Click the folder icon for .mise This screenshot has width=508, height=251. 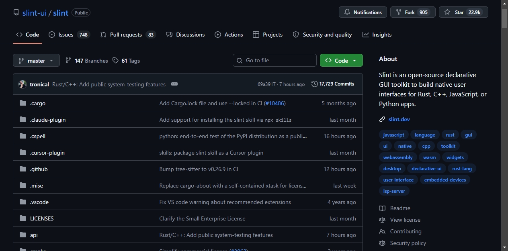[x=23, y=186]
